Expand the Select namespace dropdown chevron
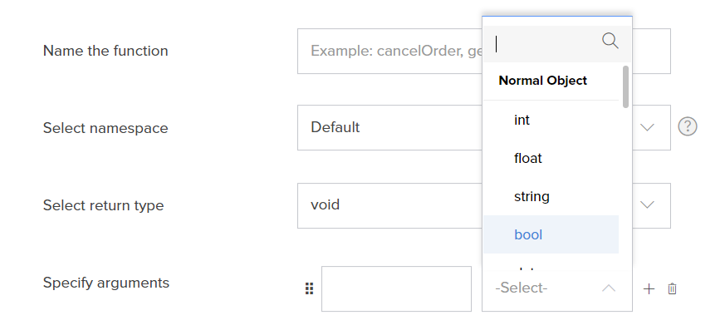Screen dimensions: 725x330 (x=647, y=127)
